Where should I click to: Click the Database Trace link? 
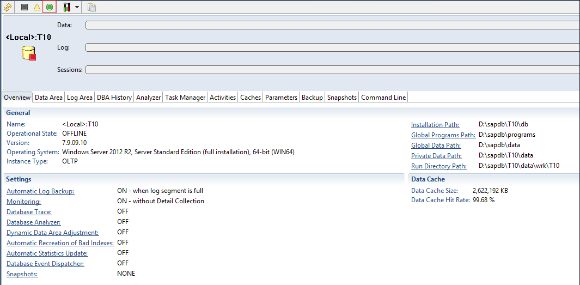pos(29,212)
